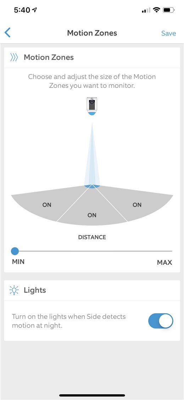184x400 pixels.
Task: Toggle the right motion zone ON
Action: pos(137,204)
